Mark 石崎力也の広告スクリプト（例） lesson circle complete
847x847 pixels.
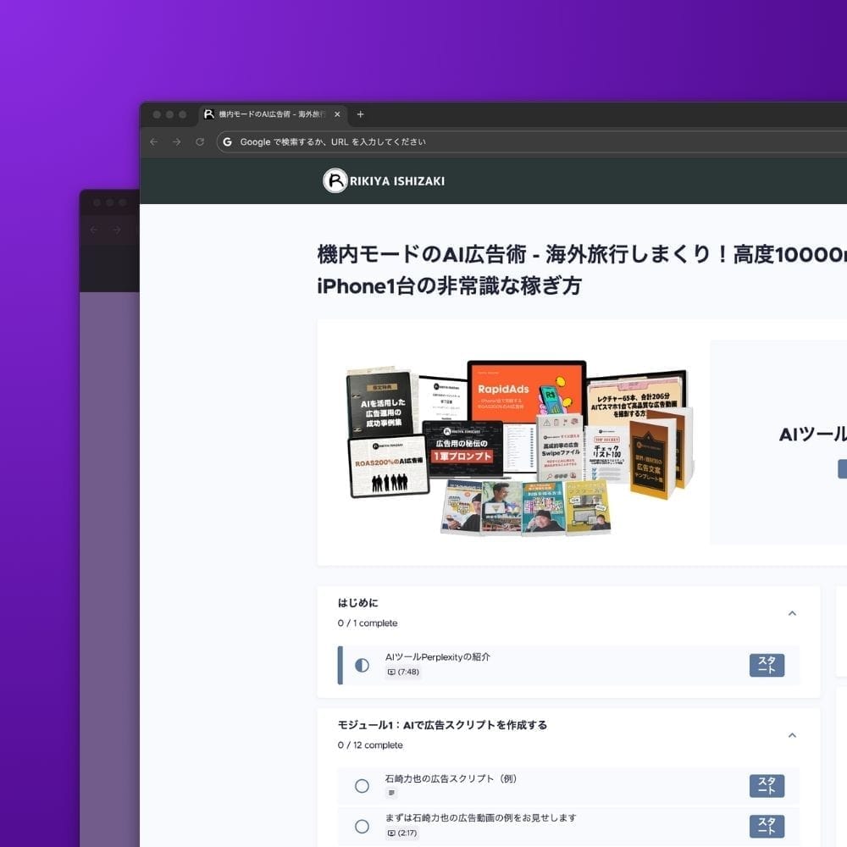click(362, 786)
